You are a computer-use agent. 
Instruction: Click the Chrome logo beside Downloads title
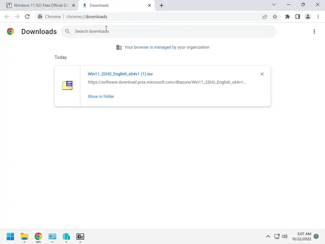(x=10, y=31)
